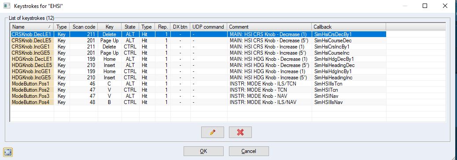Click the UDP command column header
The width and height of the screenshot is (457, 160).
pyautogui.click(x=208, y=27)
